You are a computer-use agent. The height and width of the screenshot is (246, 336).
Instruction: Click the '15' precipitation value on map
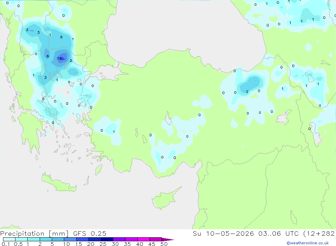click(x=59, y=58)
